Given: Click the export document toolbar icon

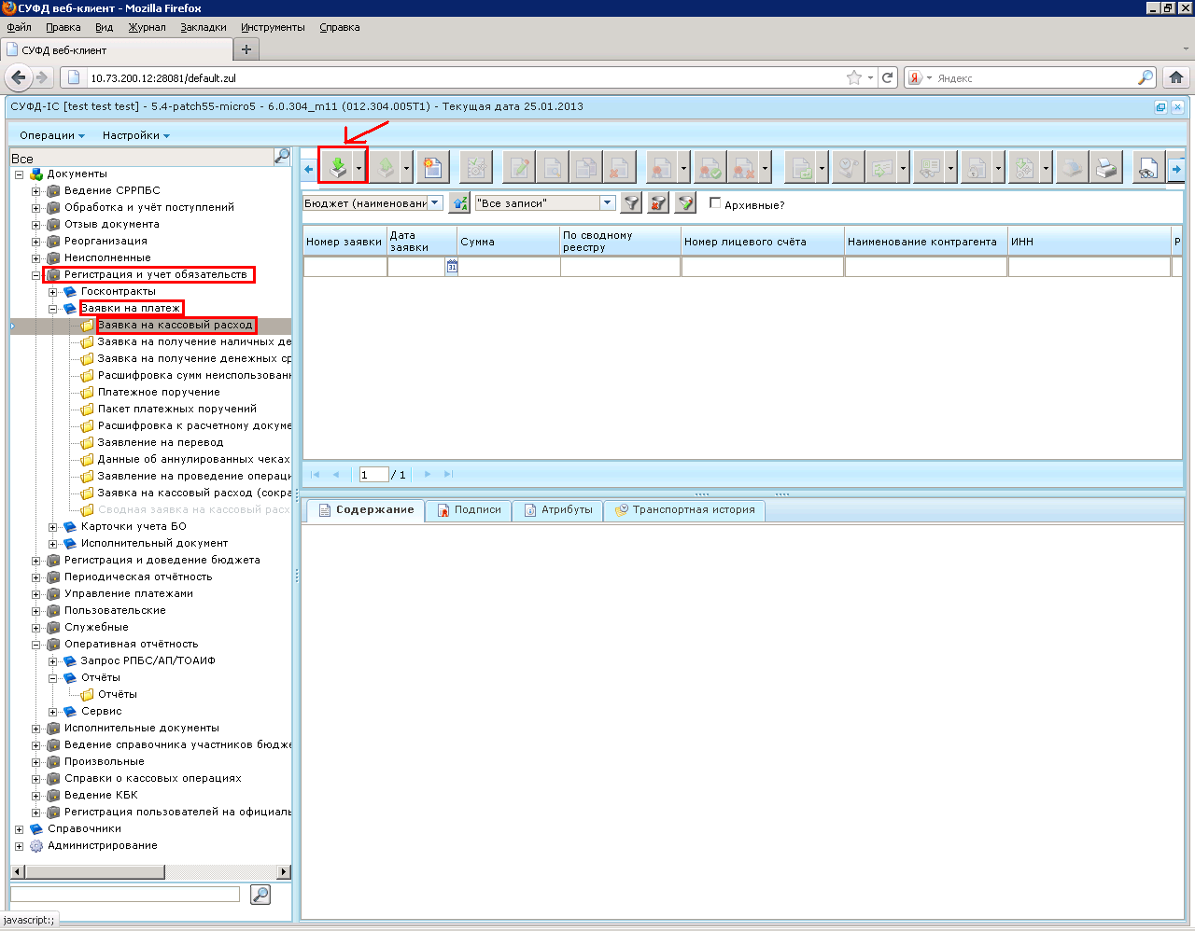Looking at the screenshot, I should (x=386, y=168).
